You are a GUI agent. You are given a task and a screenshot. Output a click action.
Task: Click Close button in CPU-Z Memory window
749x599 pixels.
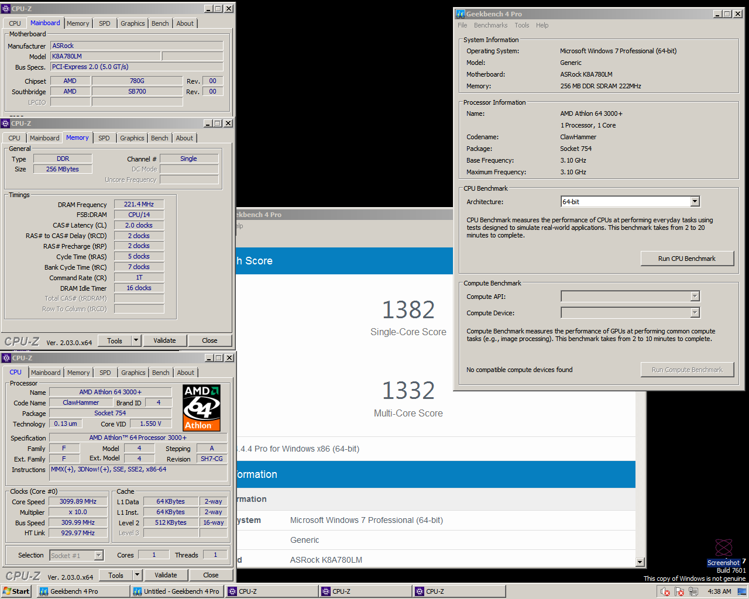pos(209,340)
